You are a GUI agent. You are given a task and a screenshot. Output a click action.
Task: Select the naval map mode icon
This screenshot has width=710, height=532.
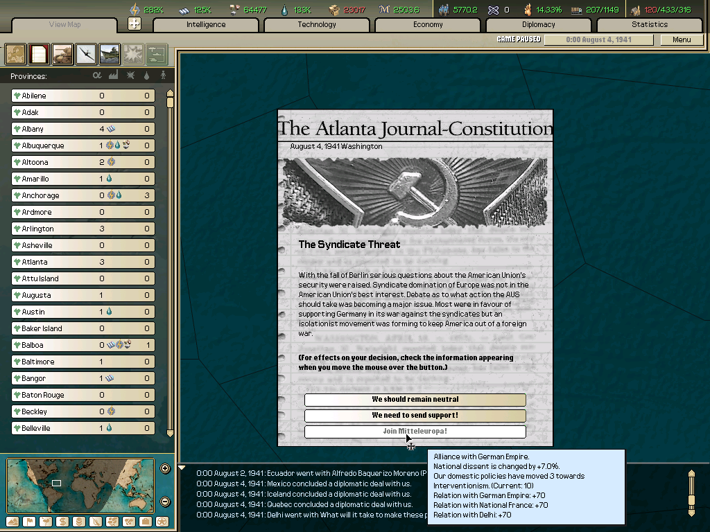click(x=108, y=54)
